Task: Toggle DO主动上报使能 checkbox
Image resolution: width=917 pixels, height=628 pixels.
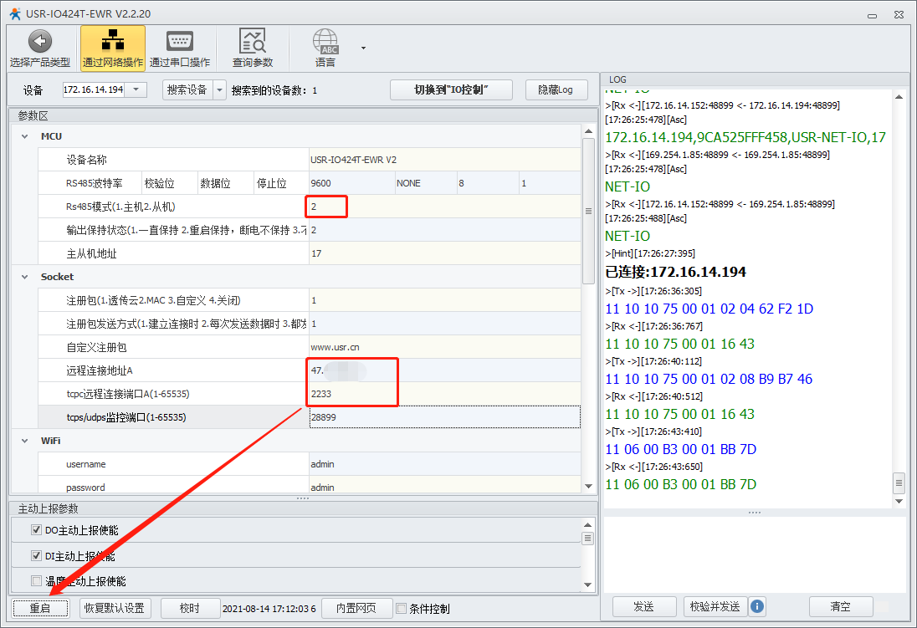Action: 36,530
